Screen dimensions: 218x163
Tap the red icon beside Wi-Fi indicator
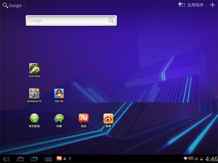(x=191, y=158)
